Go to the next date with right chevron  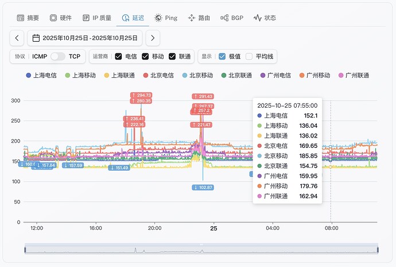click(153, 38)
